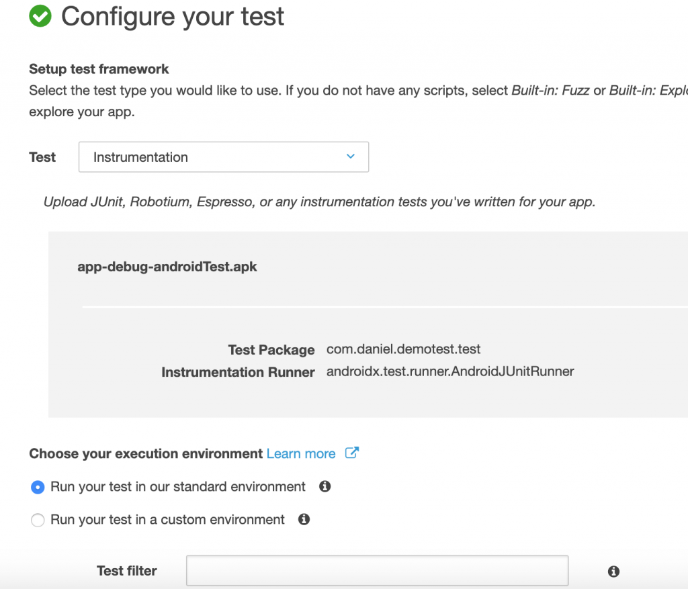Choose Run your test in a custom environment
The height and width of the screenshot is (589, 688).
38,520
